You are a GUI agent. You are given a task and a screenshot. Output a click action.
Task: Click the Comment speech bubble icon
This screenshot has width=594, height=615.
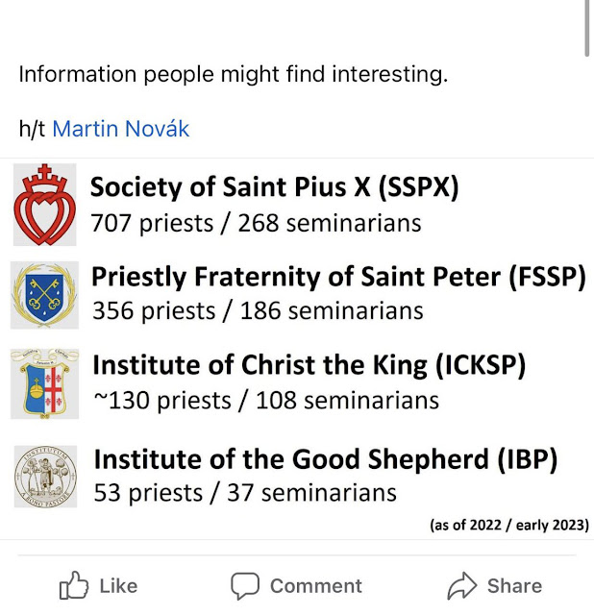click(x=246, y=585)
